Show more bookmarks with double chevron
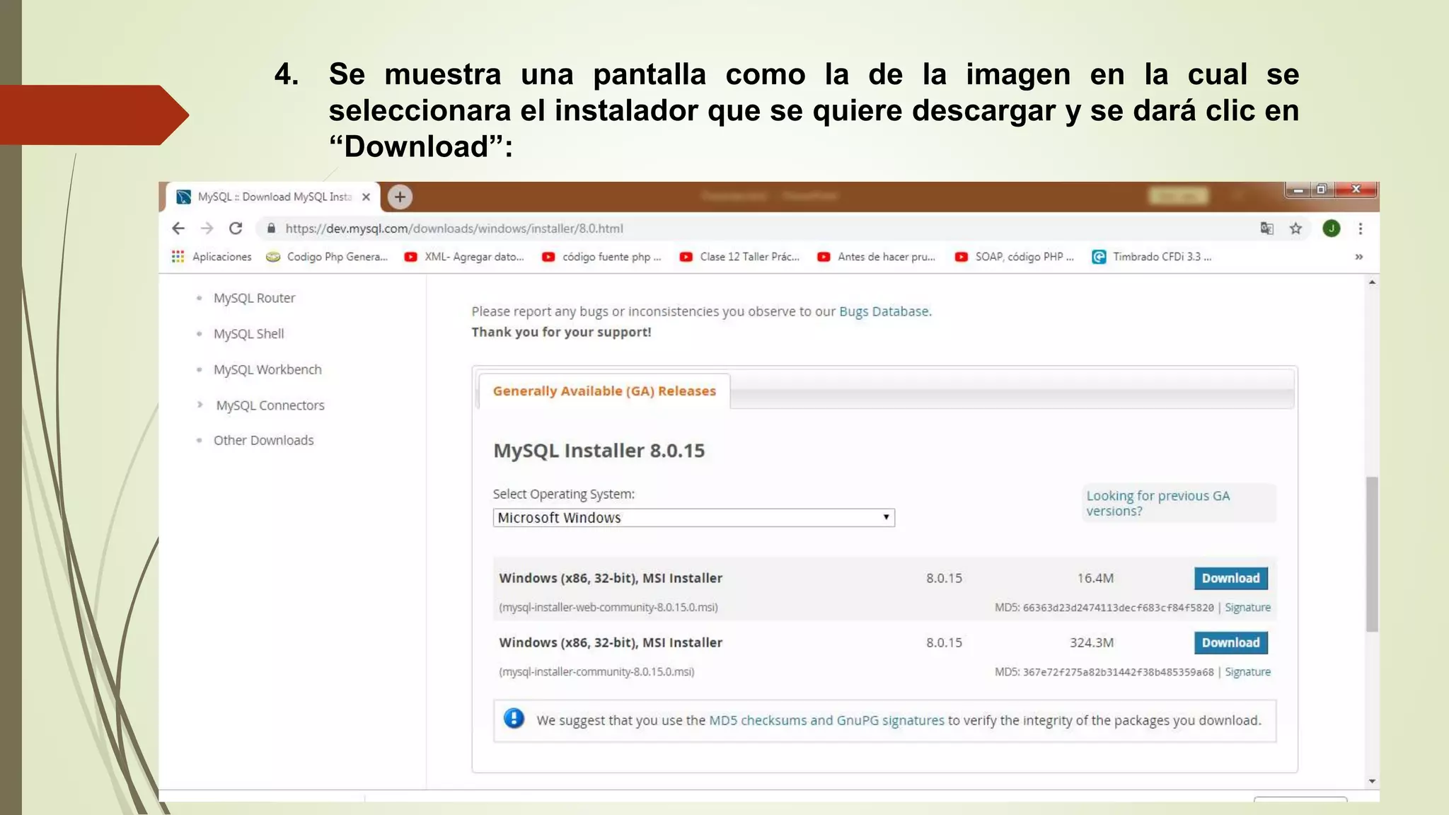 click(1358, 257)
